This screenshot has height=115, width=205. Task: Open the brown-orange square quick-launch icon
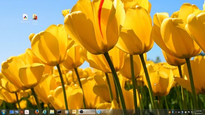22,112
